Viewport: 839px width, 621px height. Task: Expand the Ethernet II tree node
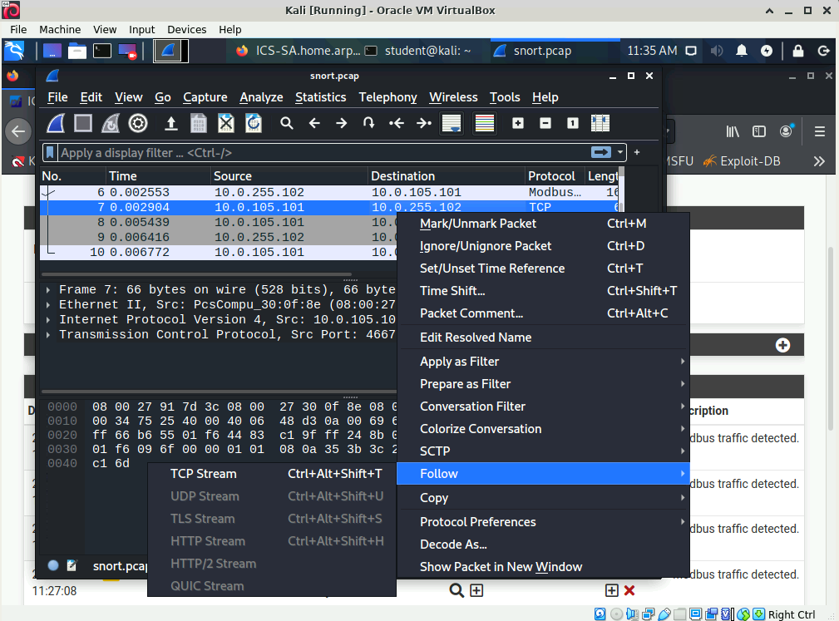48,305
